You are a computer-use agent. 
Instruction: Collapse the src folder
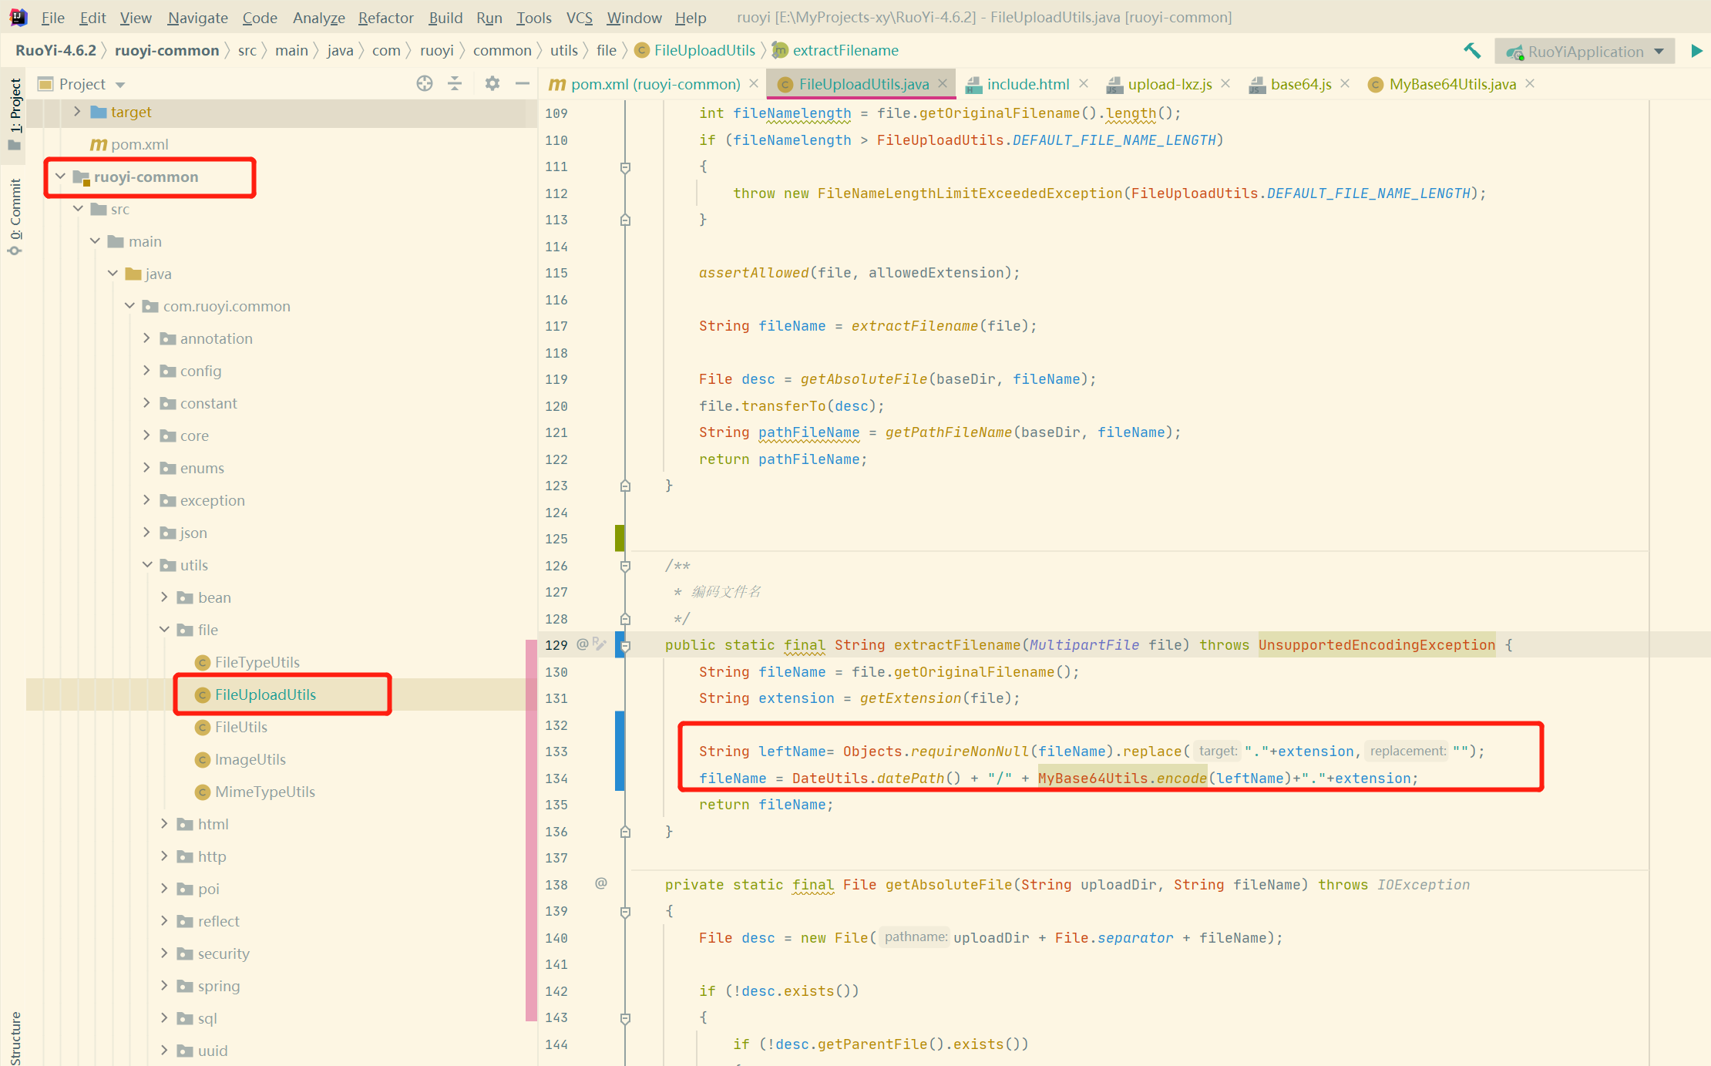pos(78,209)
